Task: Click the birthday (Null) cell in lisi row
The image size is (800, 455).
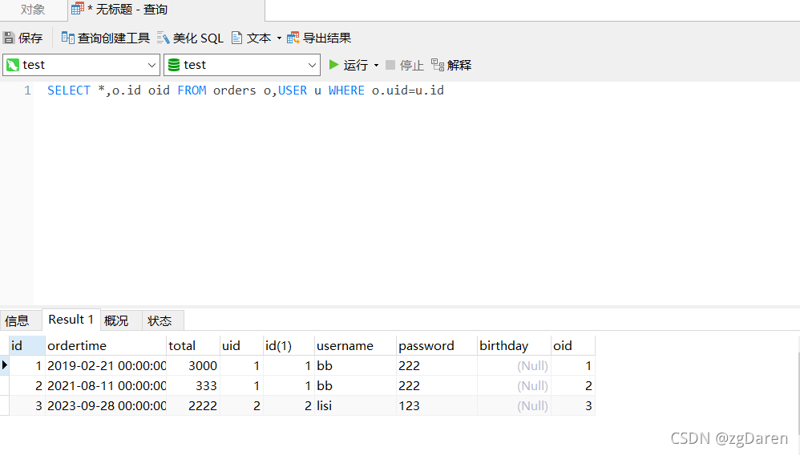Action: tap(515, 405)
